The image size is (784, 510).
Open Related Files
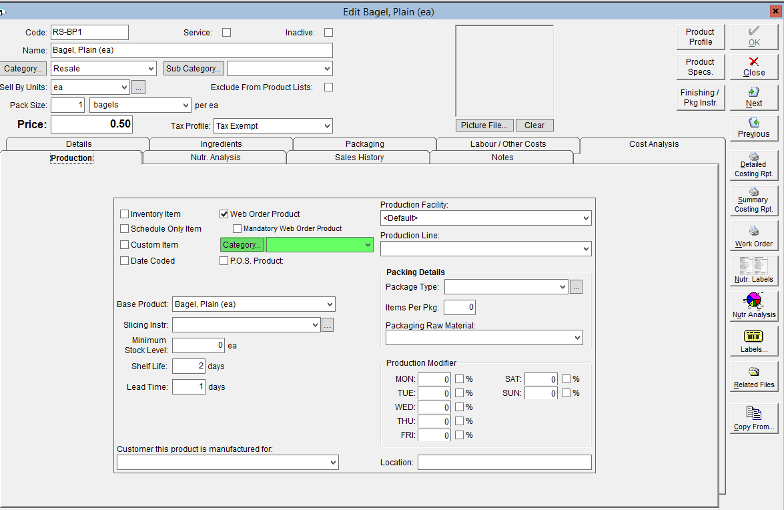point(754,376)
